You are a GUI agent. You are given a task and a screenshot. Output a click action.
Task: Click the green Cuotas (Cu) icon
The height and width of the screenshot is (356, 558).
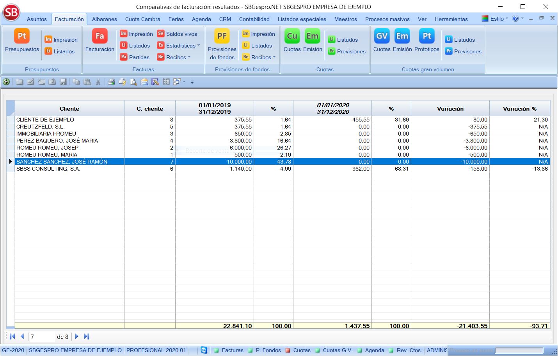(292, 37)
